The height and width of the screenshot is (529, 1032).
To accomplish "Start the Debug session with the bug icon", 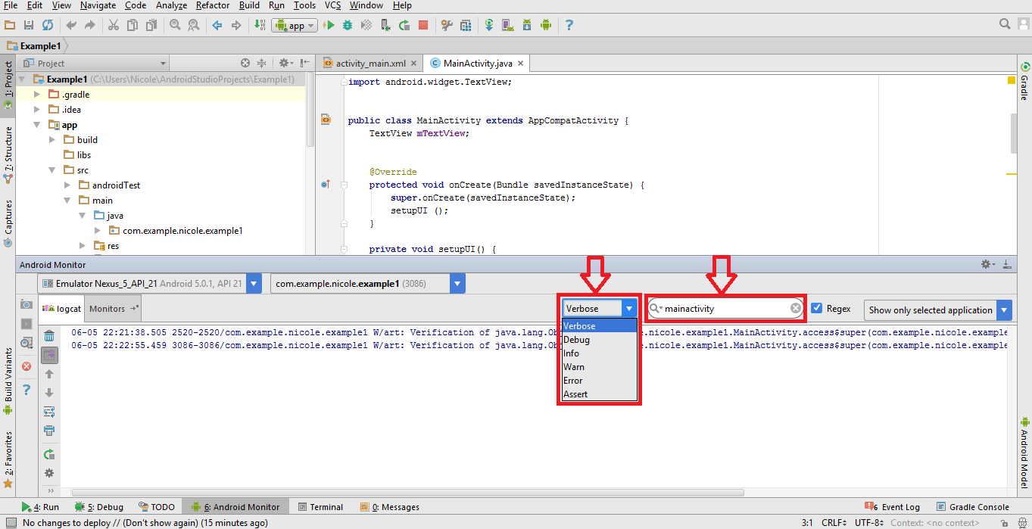I will pos(346,24).
